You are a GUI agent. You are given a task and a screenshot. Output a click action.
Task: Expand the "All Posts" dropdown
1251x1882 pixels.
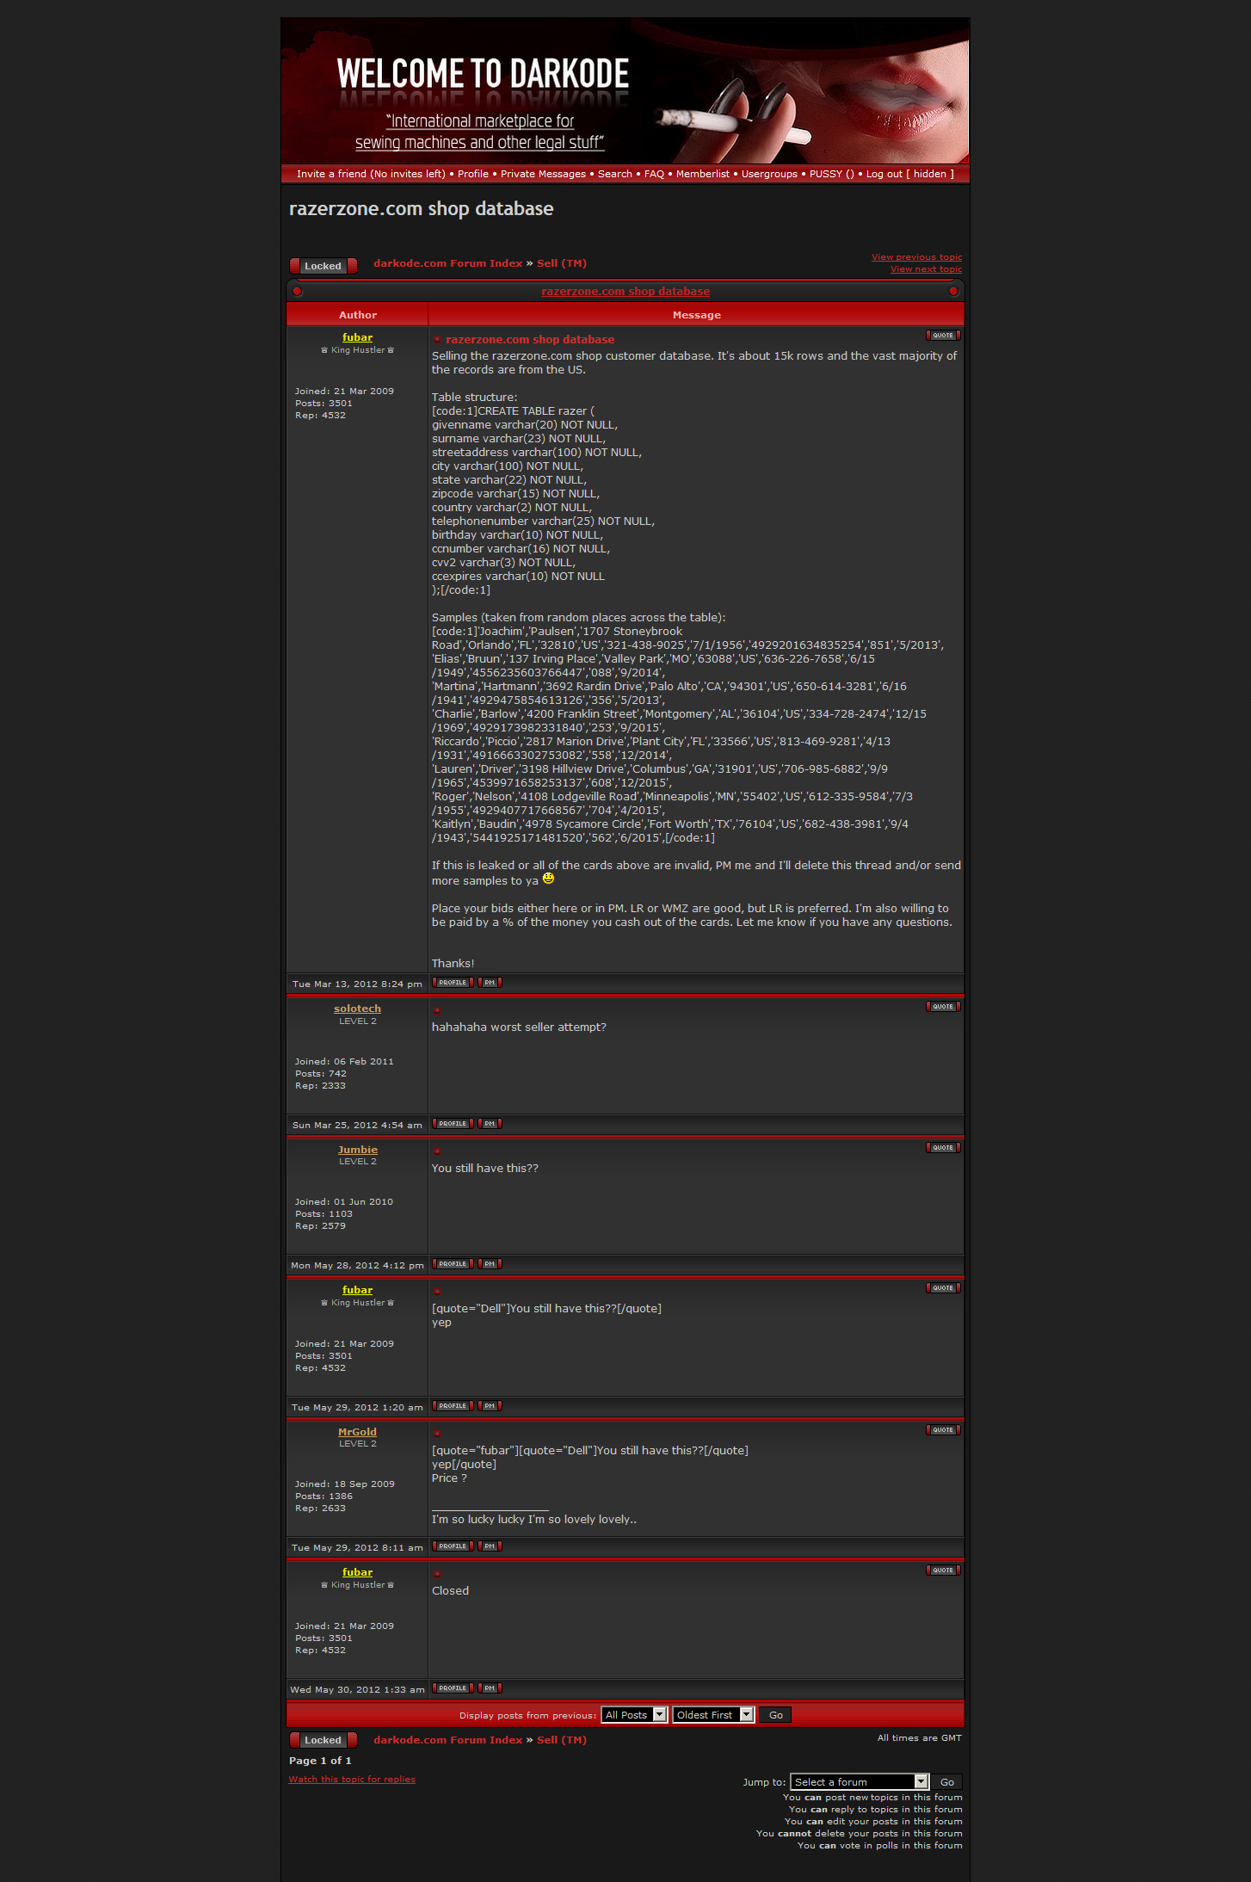click(x=634, y=1715)
